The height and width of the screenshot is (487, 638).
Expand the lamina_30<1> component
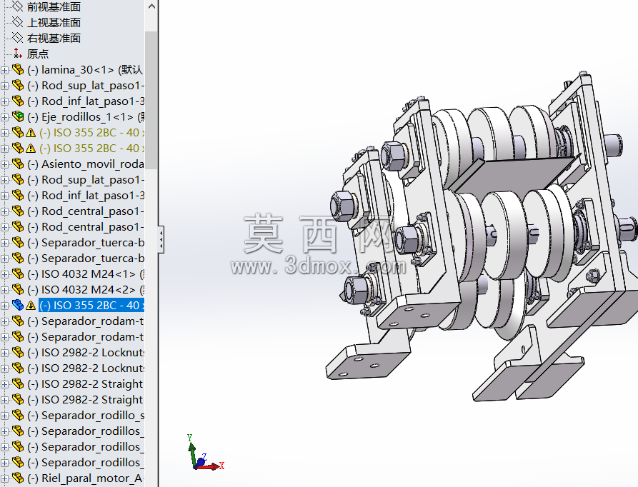pos(4,70)
